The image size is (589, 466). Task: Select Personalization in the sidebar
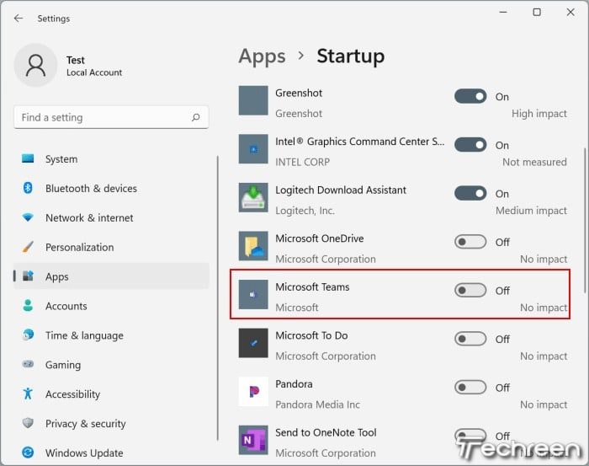(111, 247)
